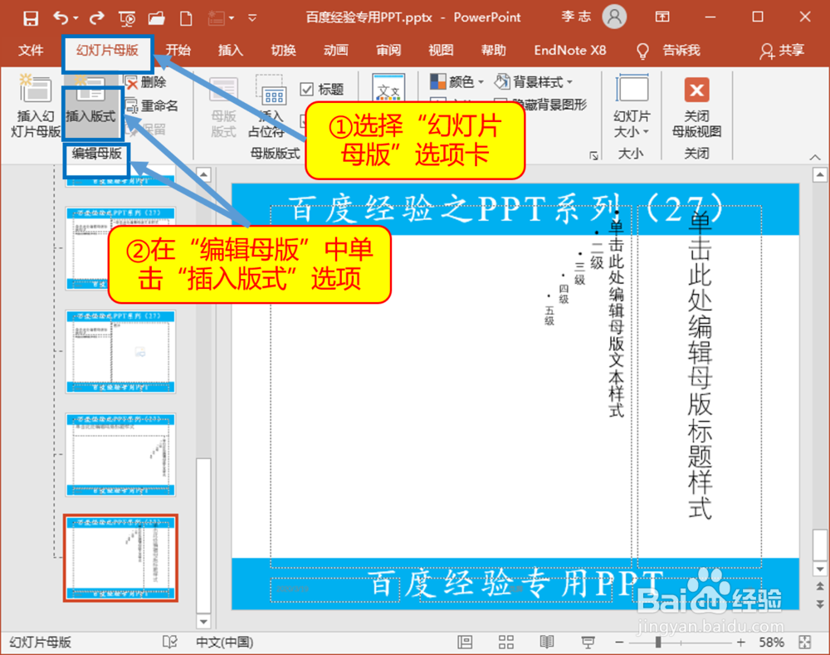Click the 母版版式 button

223,108
